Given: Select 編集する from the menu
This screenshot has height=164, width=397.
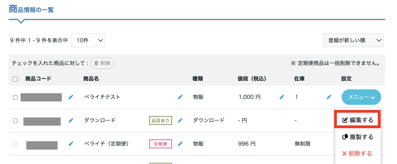Looking at the screenshot, I should click(358, 120).
